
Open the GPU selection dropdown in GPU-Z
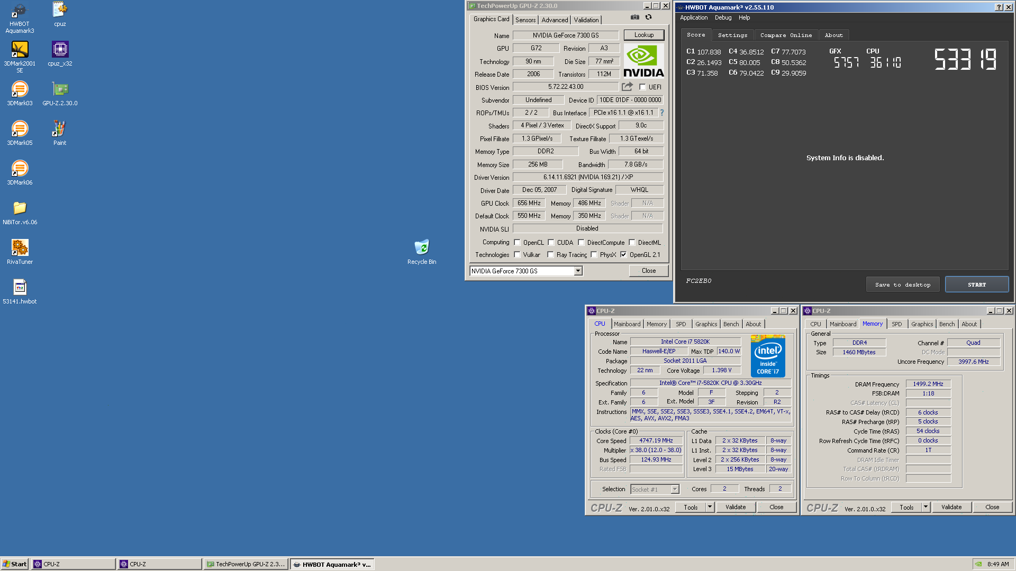pyautogui.click(x=578, y=271)
